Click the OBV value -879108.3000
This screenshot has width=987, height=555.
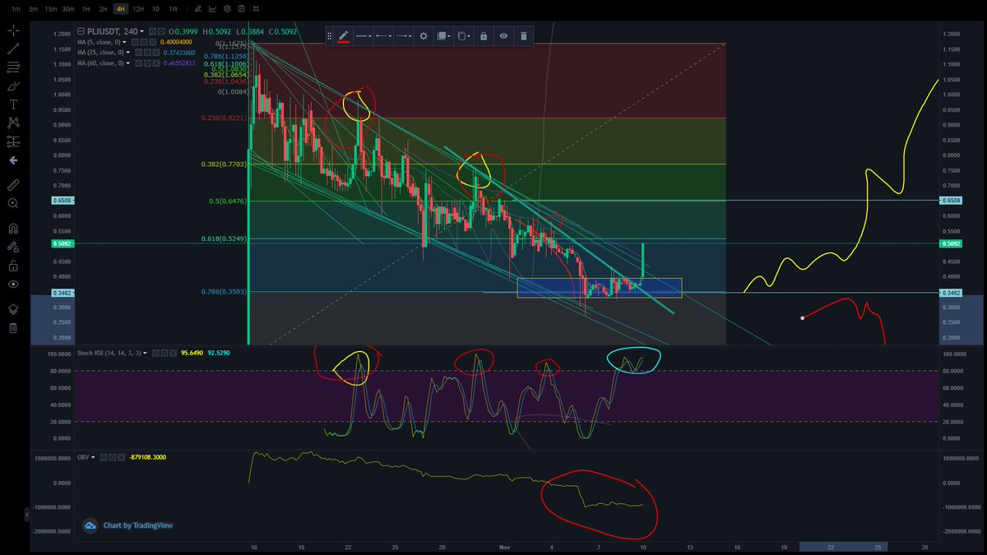(x=147, y=457)
